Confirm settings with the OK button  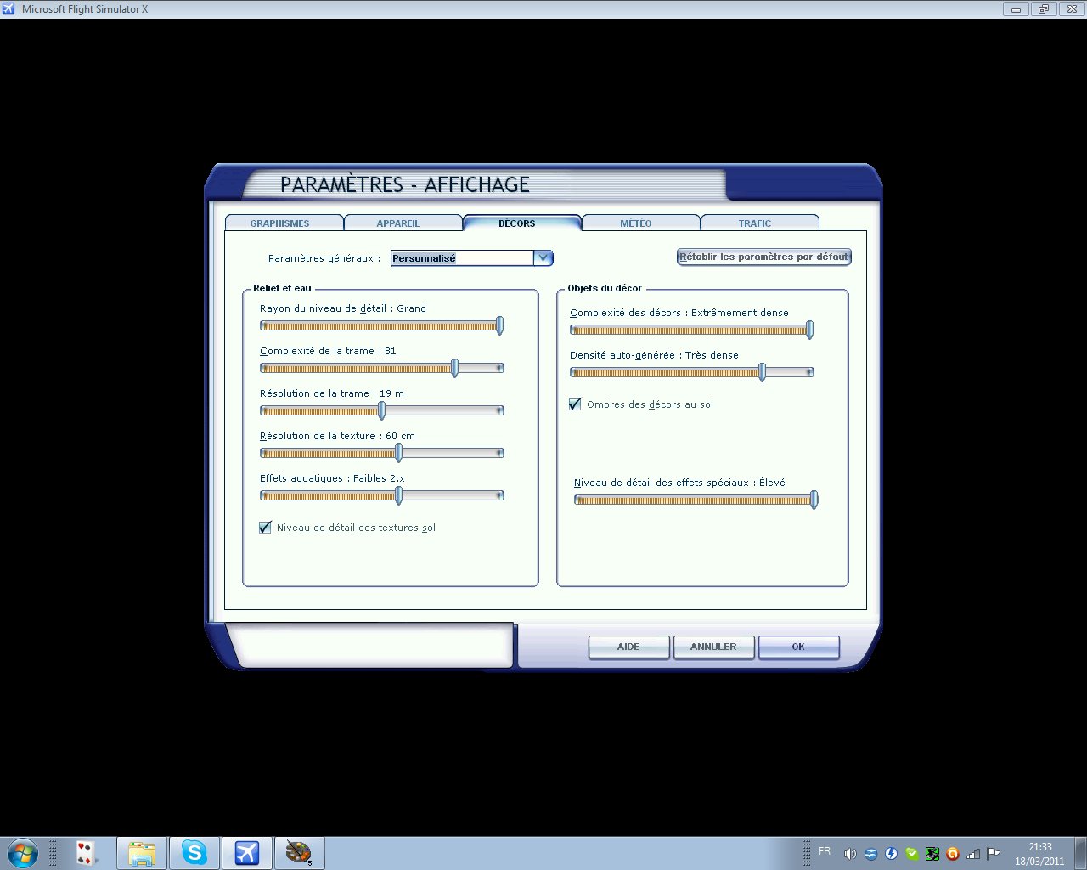(798, 647)
